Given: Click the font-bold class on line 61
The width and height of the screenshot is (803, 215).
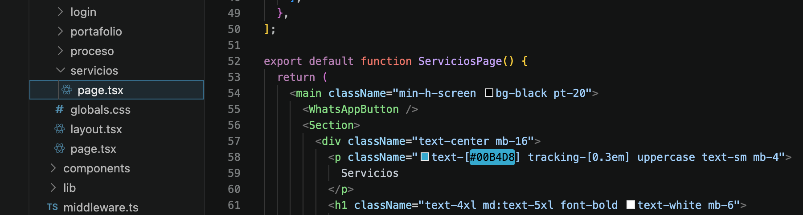Looking at the screenshot, I should (589, 205).
